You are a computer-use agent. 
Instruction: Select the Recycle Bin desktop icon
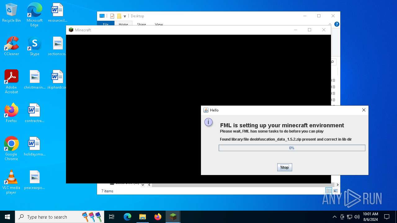pyautogui.click(x=11, y=13)
